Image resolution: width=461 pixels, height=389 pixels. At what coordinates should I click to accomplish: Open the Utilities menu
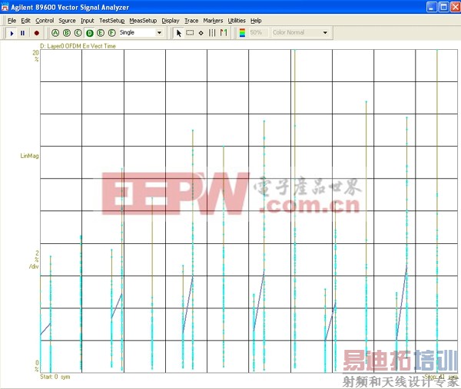coord(237,21)
